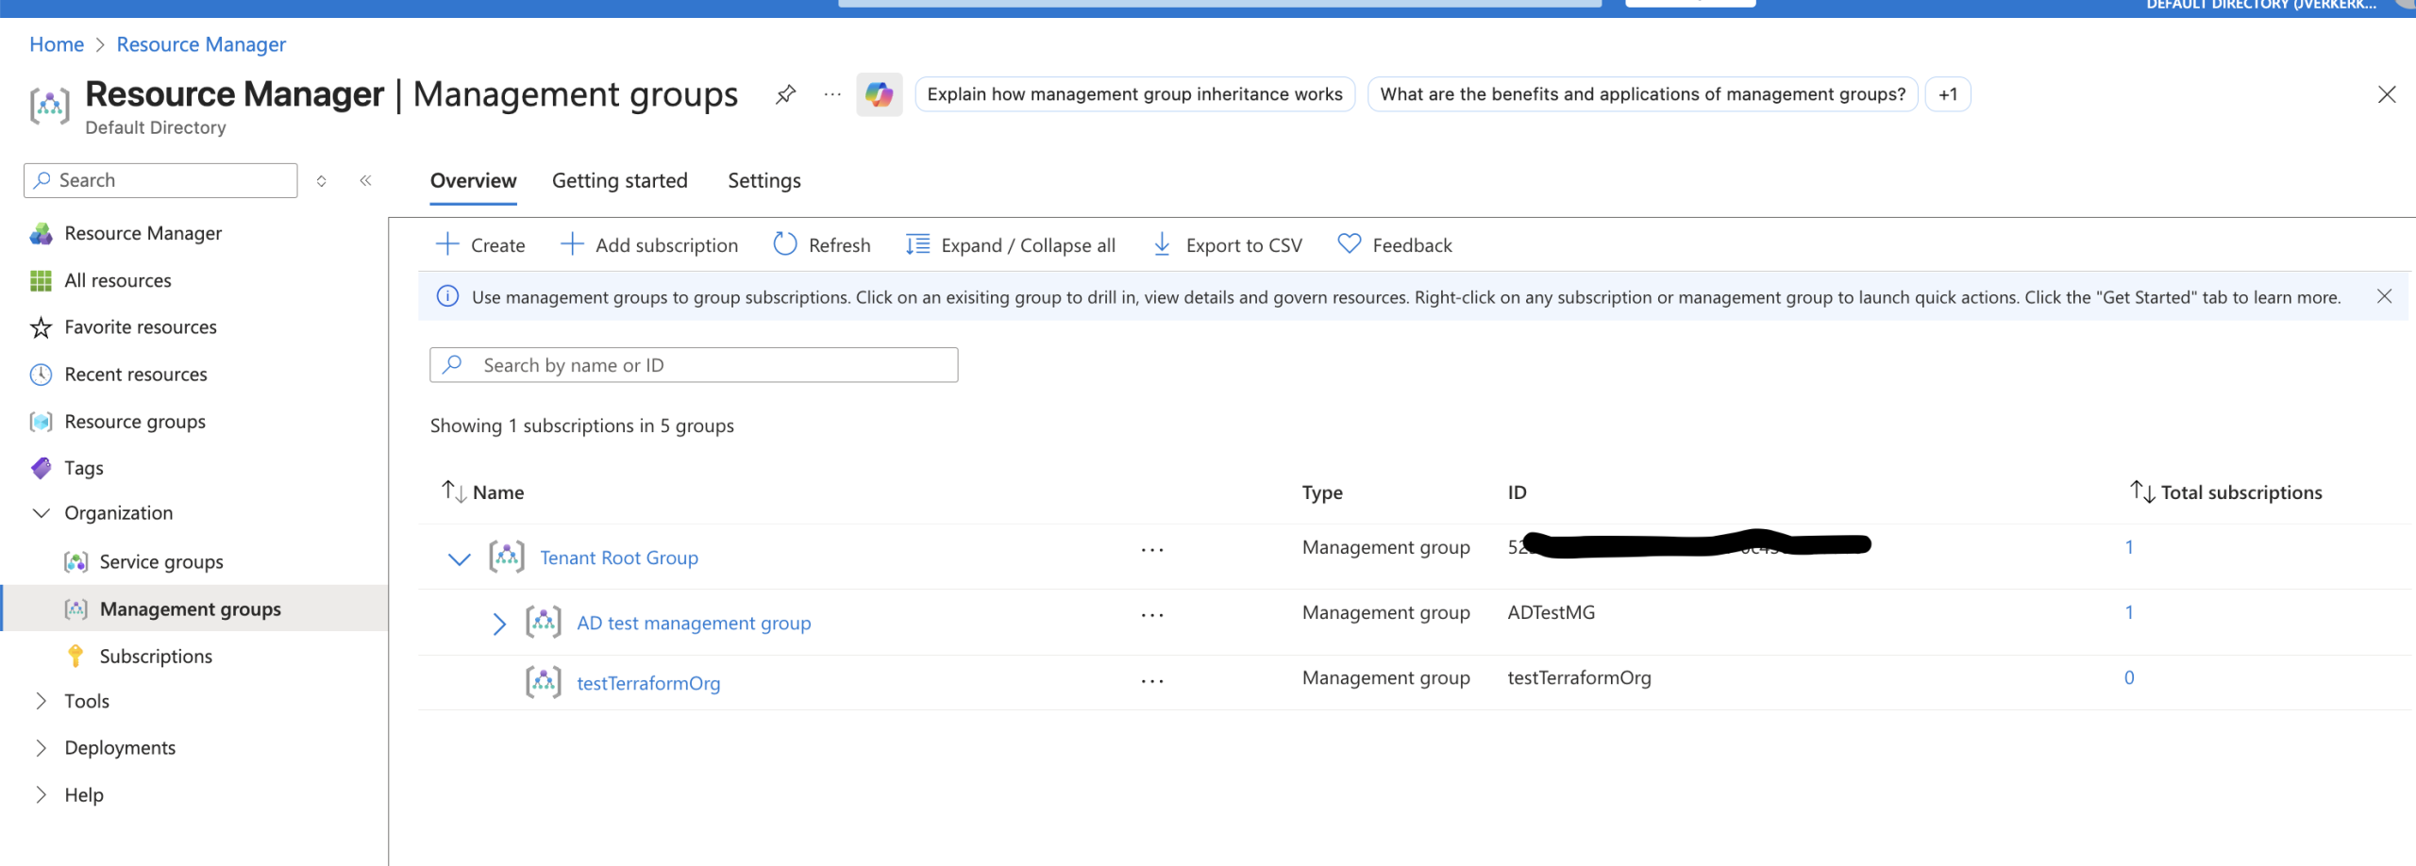Screen dimensions: 2416x866
Task: Show more Copilot suggestions (+1)
Action: [x=1948, y=94]
